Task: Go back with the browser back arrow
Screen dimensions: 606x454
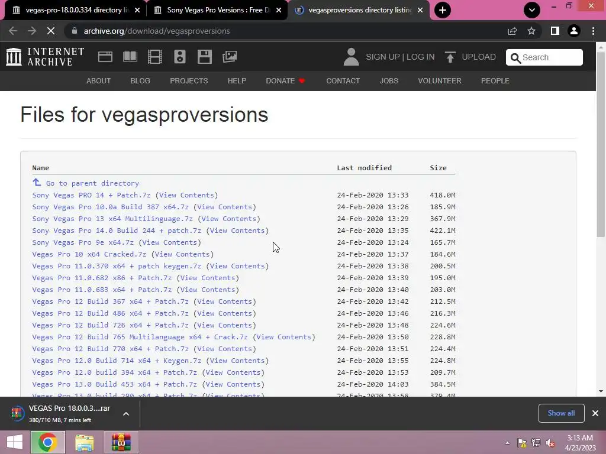Action: tap(13, 31)
